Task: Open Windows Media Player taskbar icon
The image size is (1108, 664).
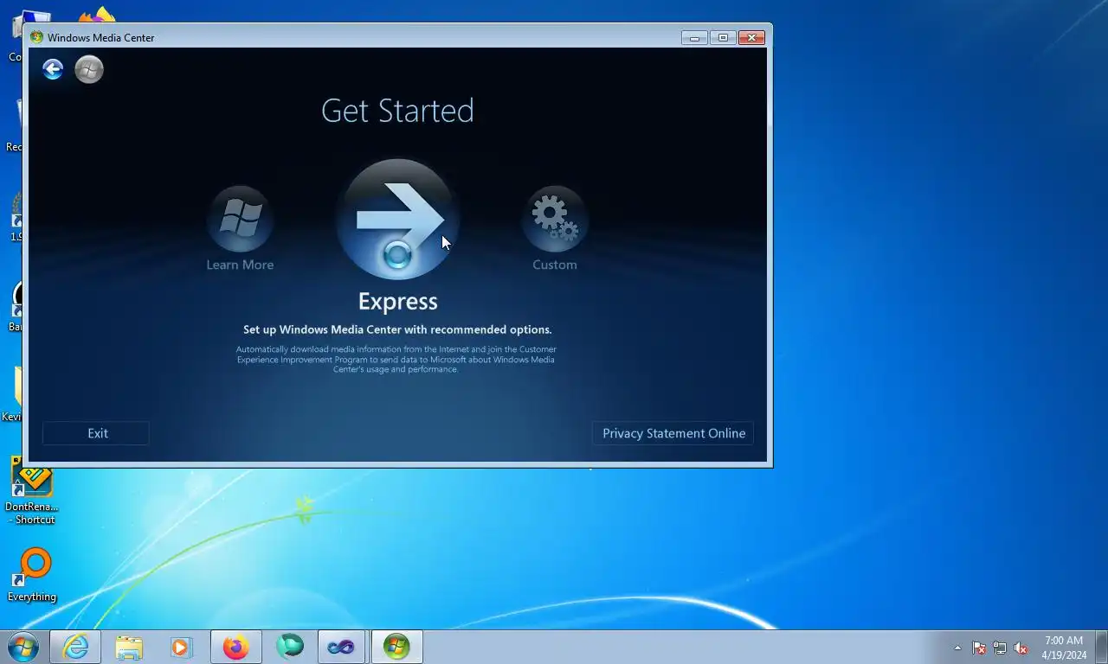Action: [x=182, y=647]
